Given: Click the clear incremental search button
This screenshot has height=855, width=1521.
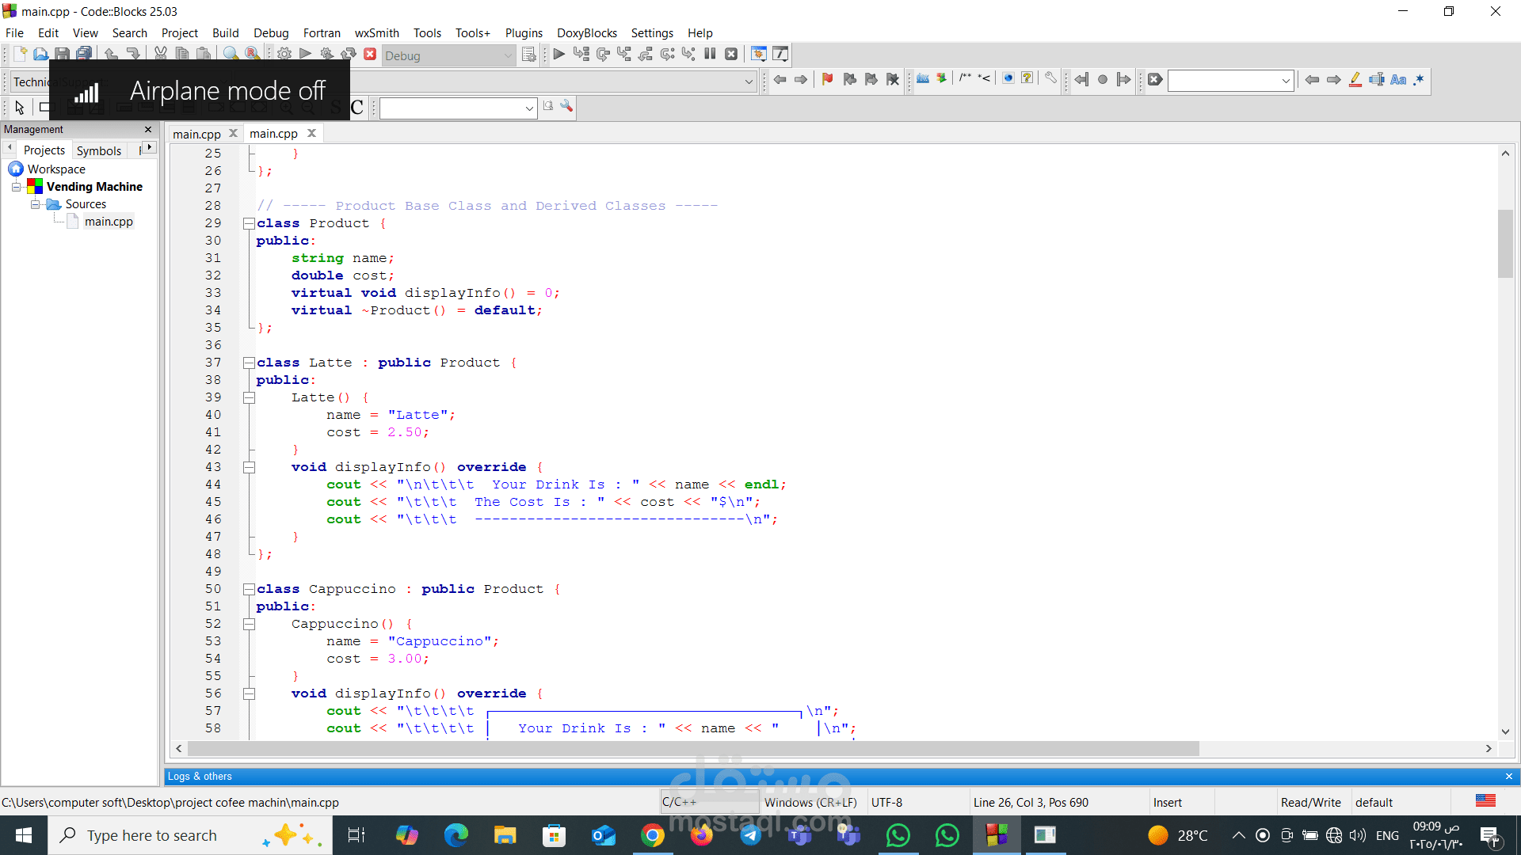Looking at the screenshot, I should coord(1155,79).
